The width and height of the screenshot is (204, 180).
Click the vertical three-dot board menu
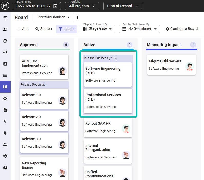point(78,17)
